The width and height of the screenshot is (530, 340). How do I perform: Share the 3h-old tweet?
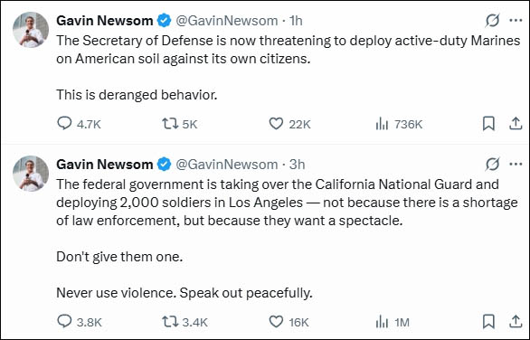pyautogui.click(x=516, y=321)
